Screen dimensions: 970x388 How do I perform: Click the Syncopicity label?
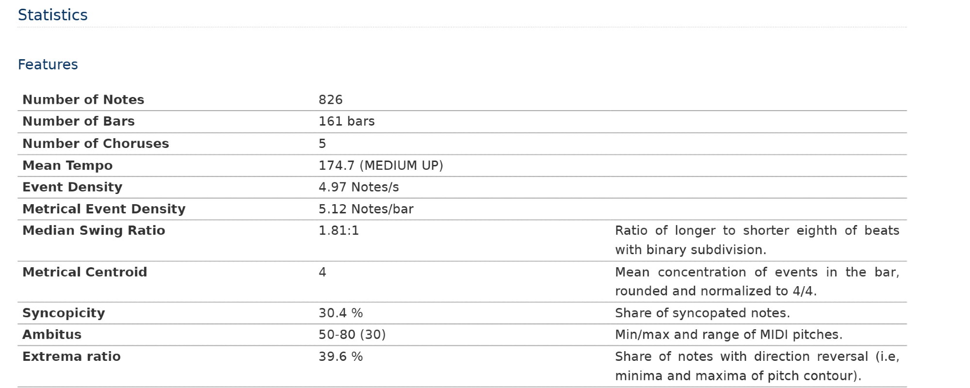point(64,313)
